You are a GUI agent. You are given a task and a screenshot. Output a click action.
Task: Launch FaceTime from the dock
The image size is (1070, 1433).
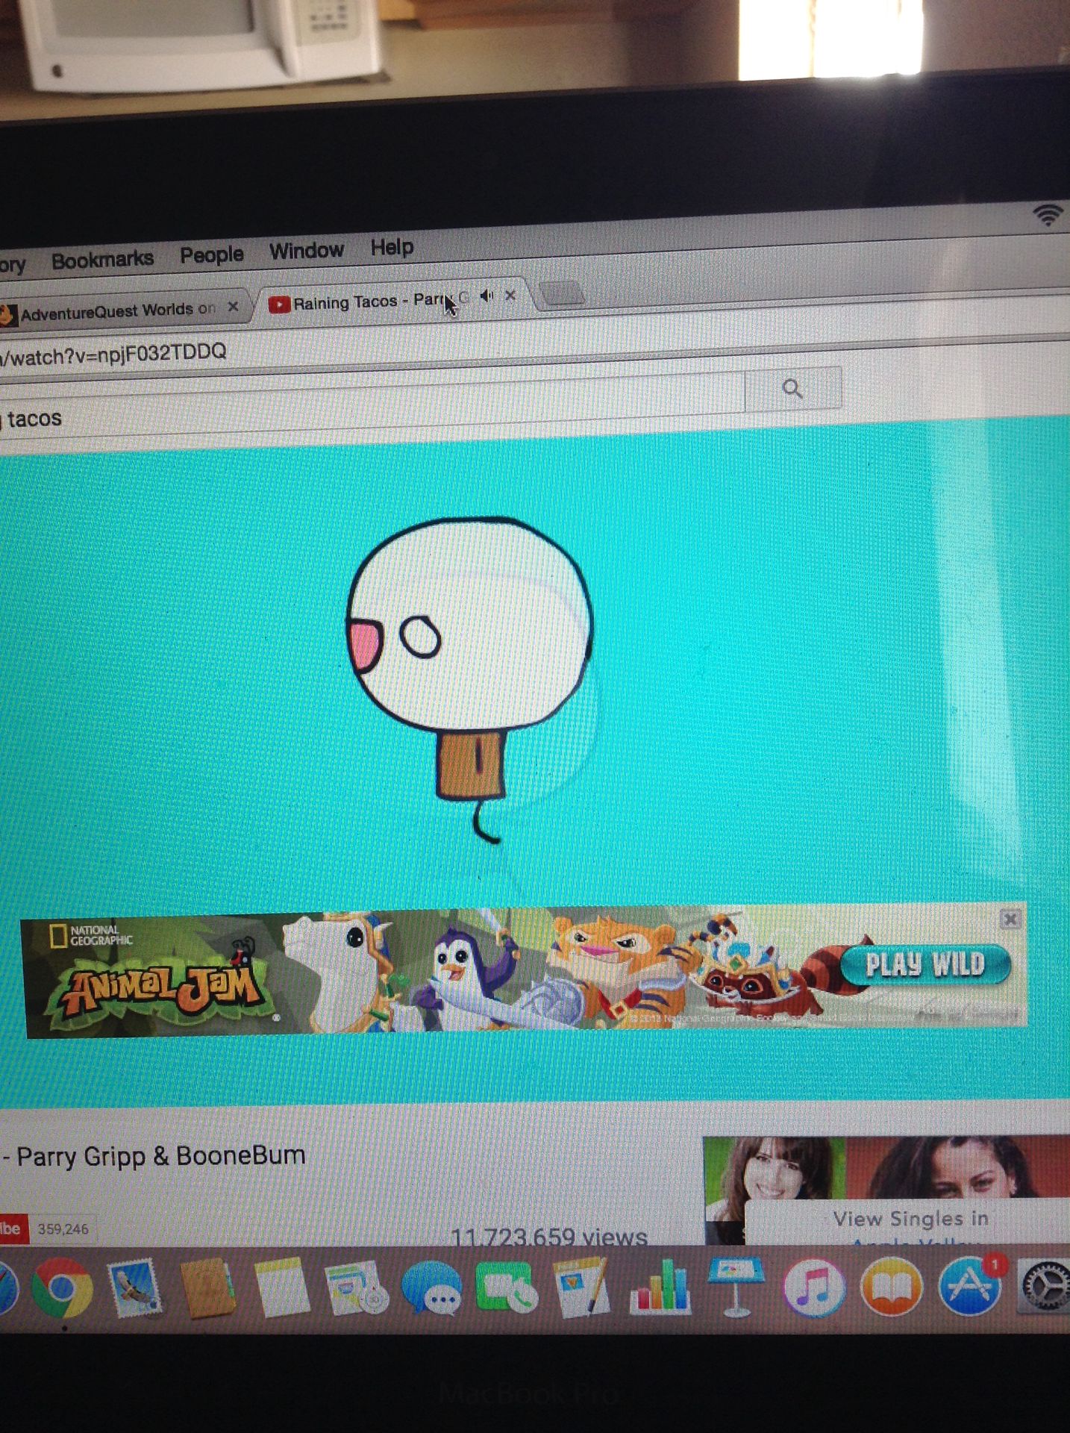point(506,1286)
